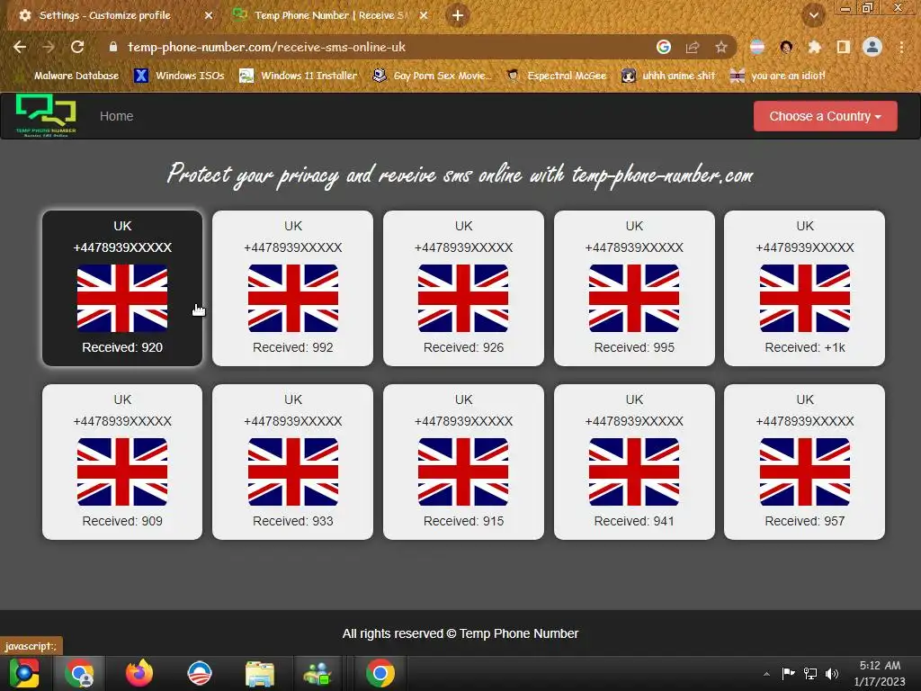Open the Windows ISOs bookmark
Viewport: 921px width, 691px height.
[x=180, y=76]
